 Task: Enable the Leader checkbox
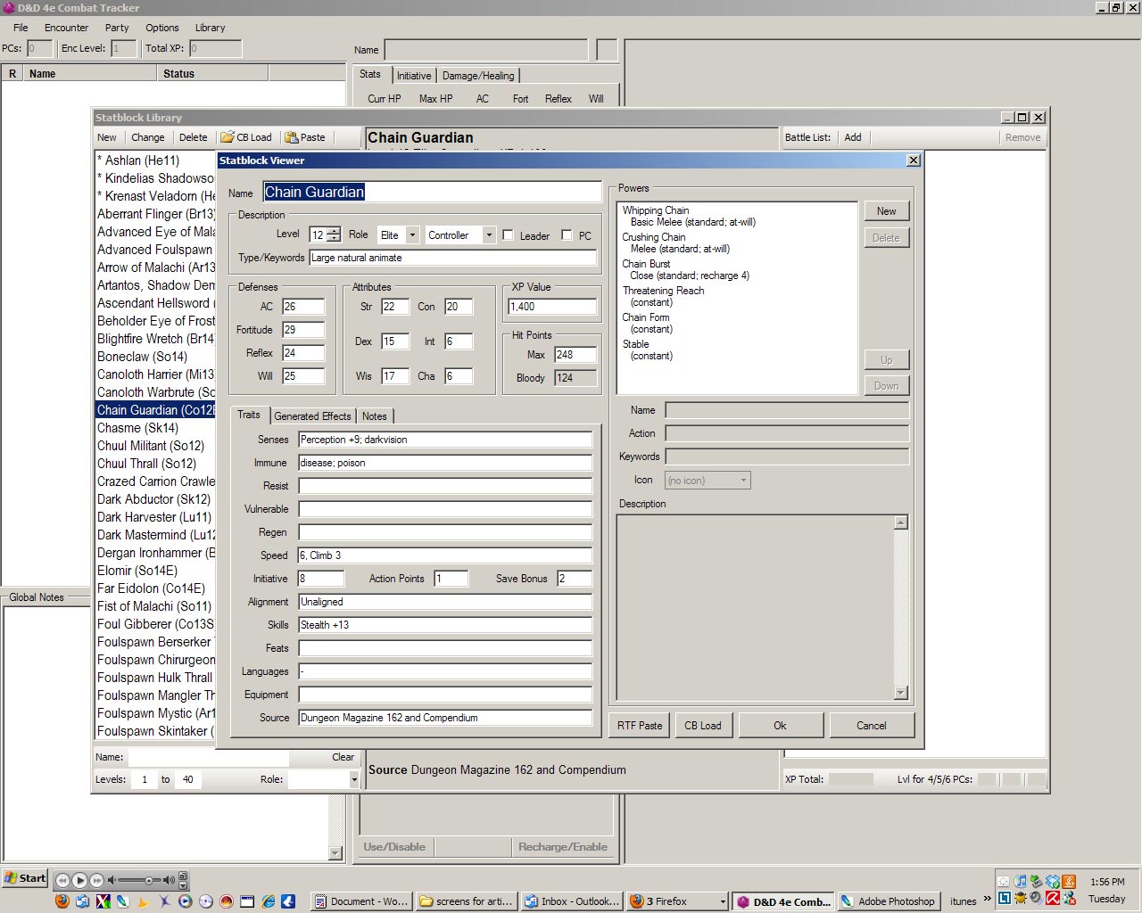[508, 235]
